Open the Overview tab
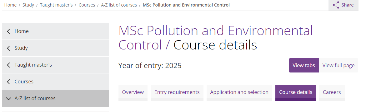The width and height of the screenshot is (366, 112). tap(133, 93)
